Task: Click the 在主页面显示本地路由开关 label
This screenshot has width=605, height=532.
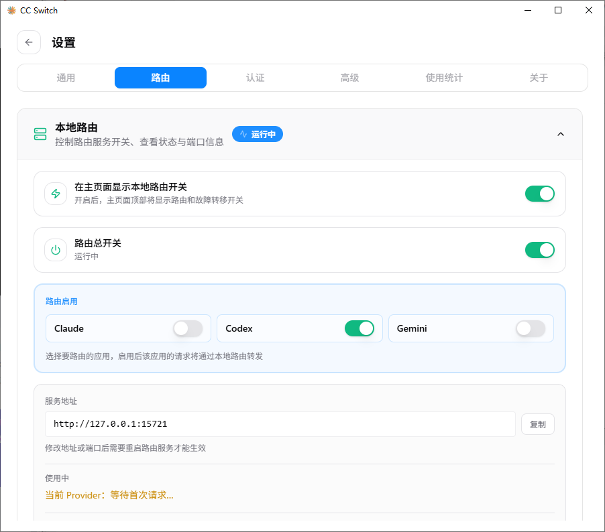Action: click(130, 187)
